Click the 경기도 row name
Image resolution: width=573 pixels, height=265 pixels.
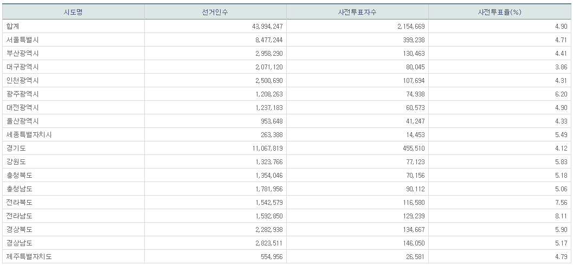[16, 148]
